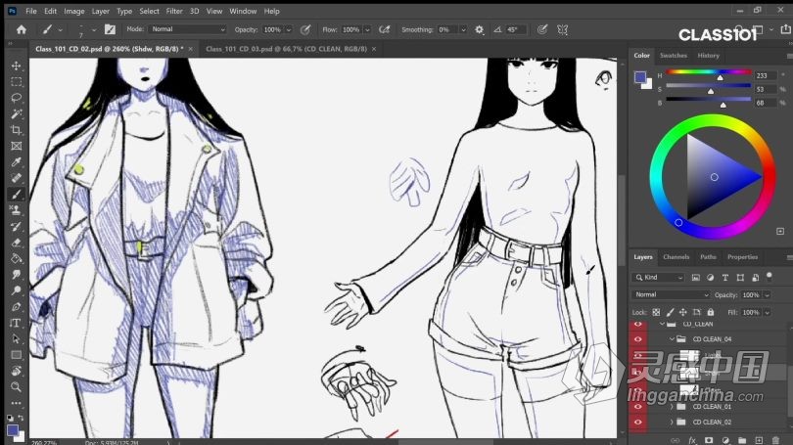Viewport: 793px width, 445px height.
Task: Open the layer Kind filter dropdown
Action: [x=659, y=278]
